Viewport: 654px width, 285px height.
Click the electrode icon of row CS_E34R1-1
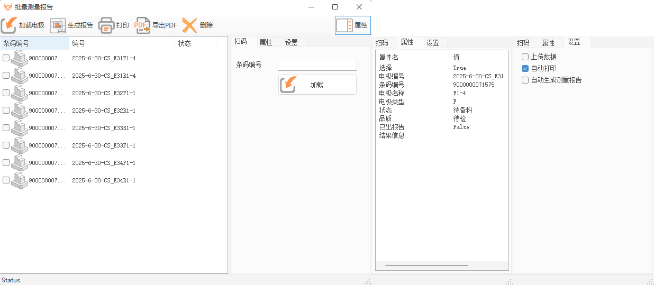tap(20, 180)
